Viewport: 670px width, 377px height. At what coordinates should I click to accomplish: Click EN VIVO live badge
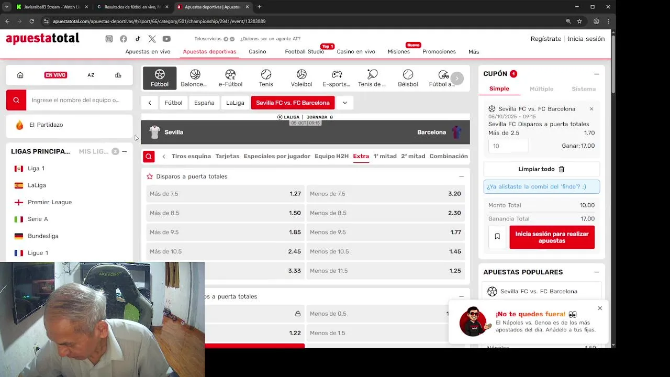coord(55,75)
